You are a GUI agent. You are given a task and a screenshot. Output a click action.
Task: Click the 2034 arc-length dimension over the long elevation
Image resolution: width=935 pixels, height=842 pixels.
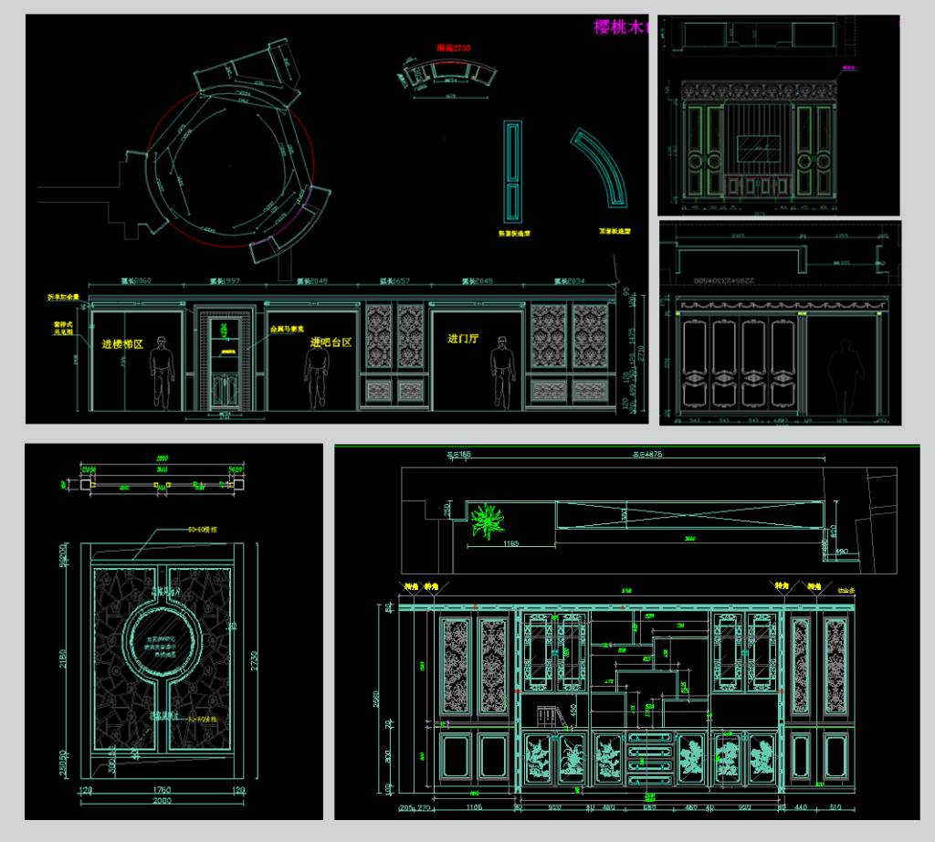(x=570, y=281)
